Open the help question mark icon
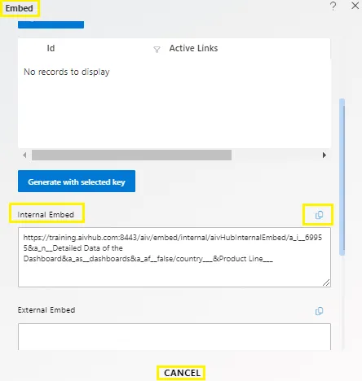Screen dimensions: 362x381 (333, 6)
